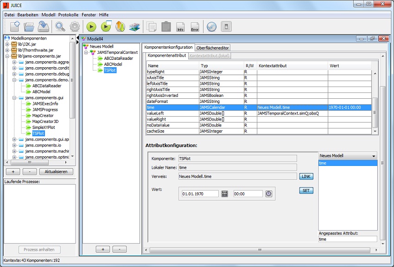This screenshot has height=267, width=394.
Task: Run the model with green play icon
Action: point(91,26)
